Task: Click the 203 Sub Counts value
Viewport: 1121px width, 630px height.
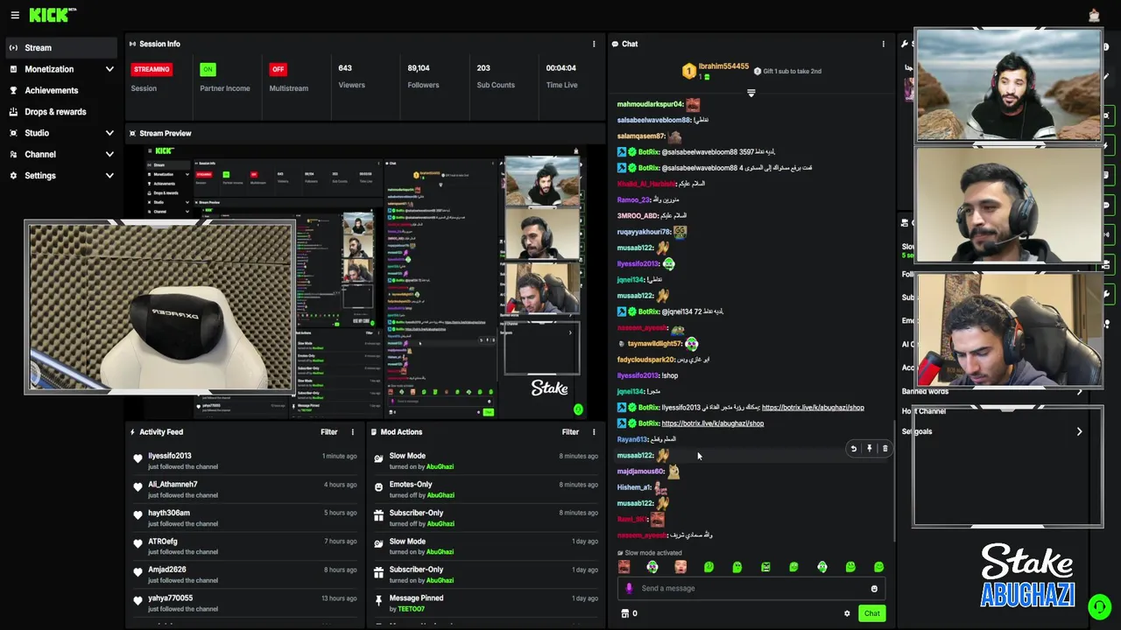Action: [483, 67]
